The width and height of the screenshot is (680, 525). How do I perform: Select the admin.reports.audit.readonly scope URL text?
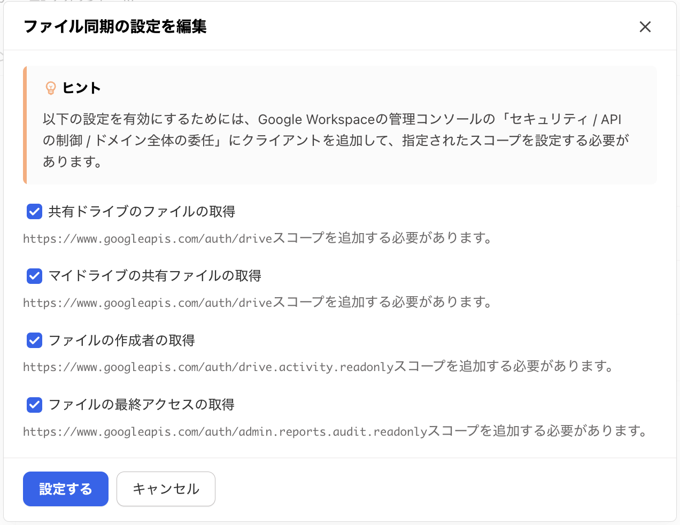point(225,431)
